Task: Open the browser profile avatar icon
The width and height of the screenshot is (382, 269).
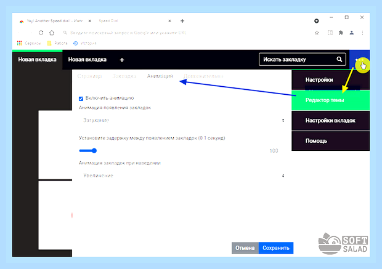Action: point(352,33)
